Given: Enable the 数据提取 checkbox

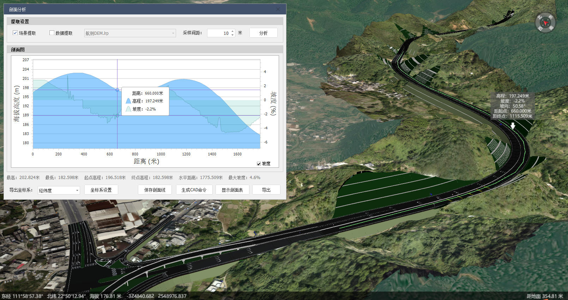Looking at the screenshot, I should (x=52, y=33).
